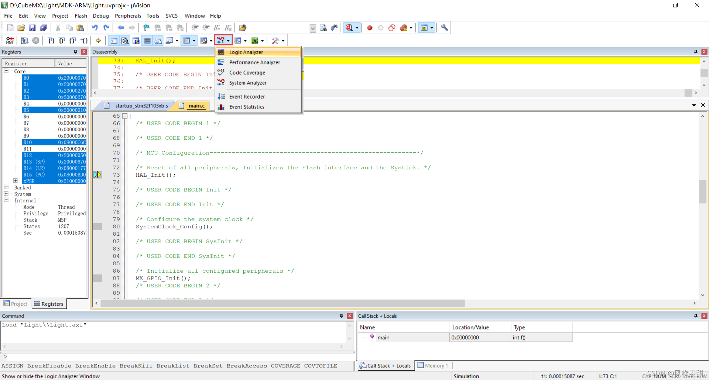709x380 pixels.
Task: Pin the Command panel
Action: [341, 316]
